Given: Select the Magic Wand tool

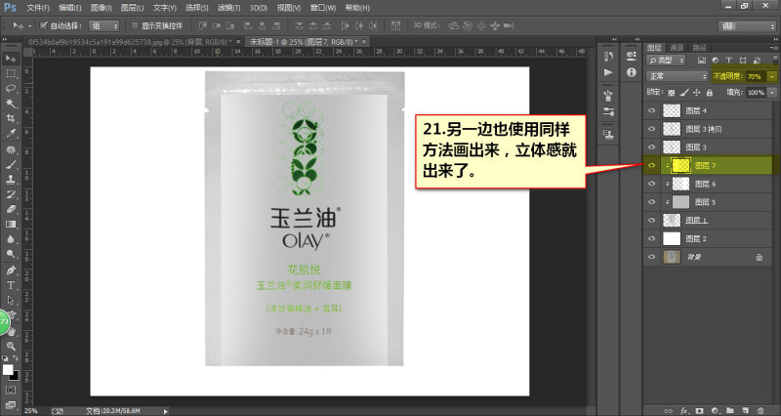Looking at the screenshot, I should [x=11, y=104].
